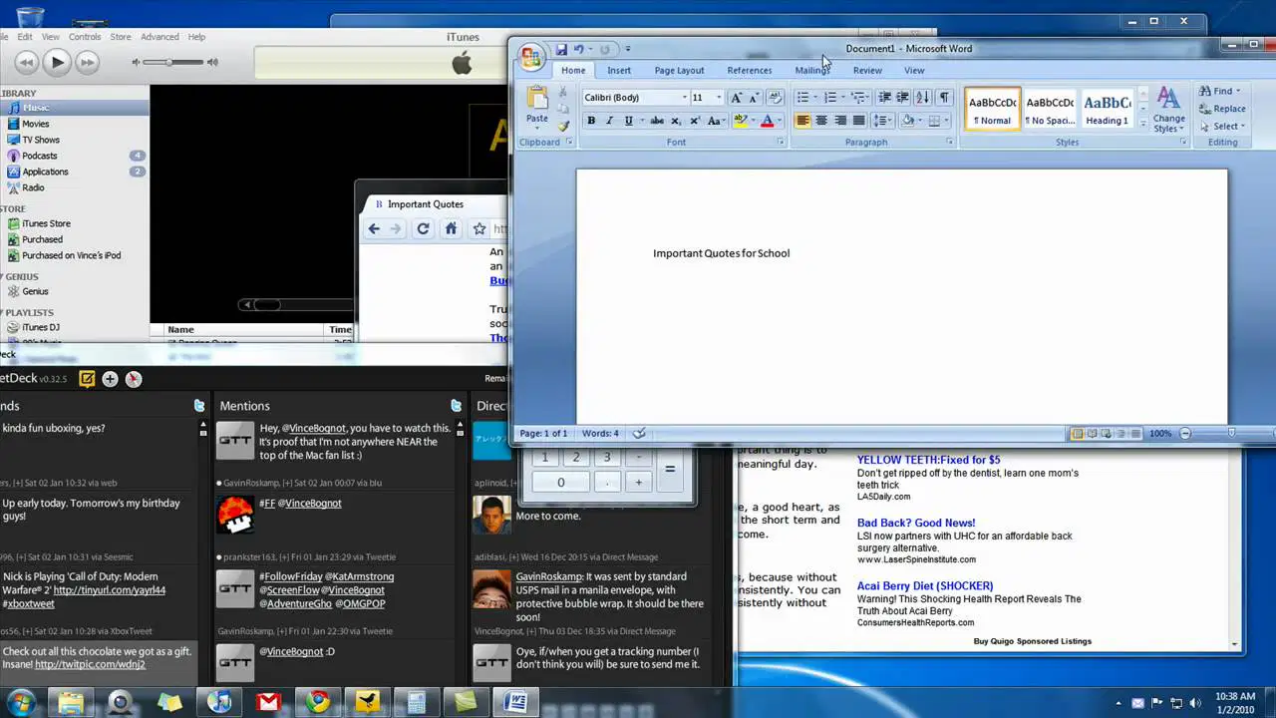Screen dimensions: 1276x718
Task: Go to the home page in Chrome
Action: tap(451, 229)
